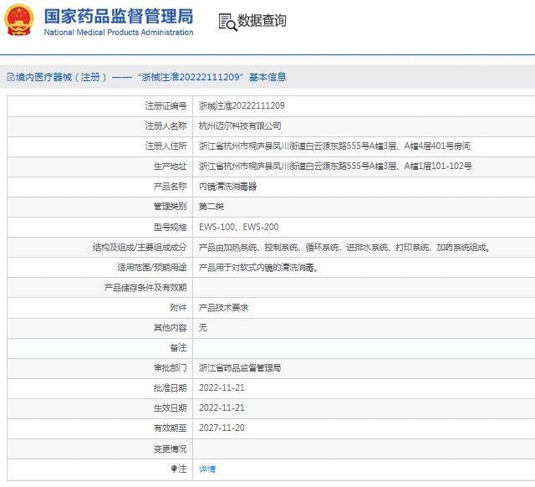Click the info bulb icon beside 注
The height and width of the screenshot is (487, 535).
(174, 469)
